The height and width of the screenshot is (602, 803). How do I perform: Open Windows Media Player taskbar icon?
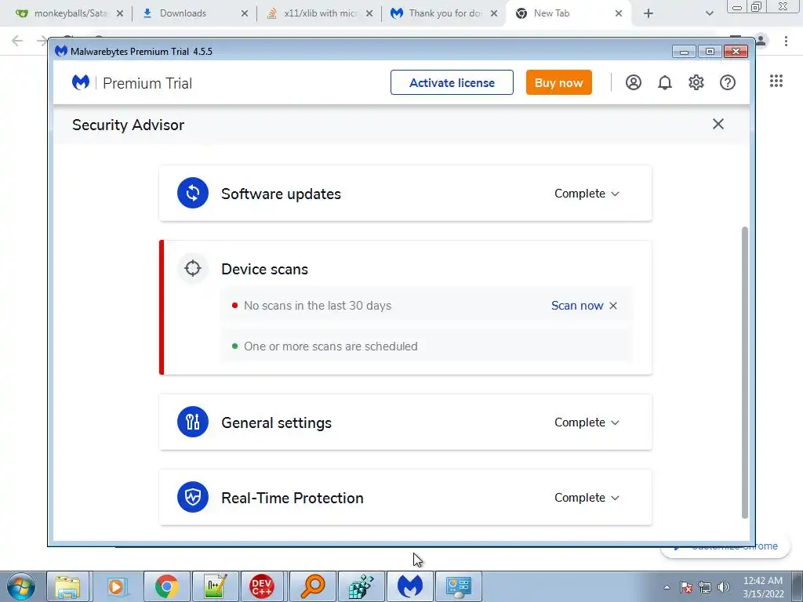point(116,586)
